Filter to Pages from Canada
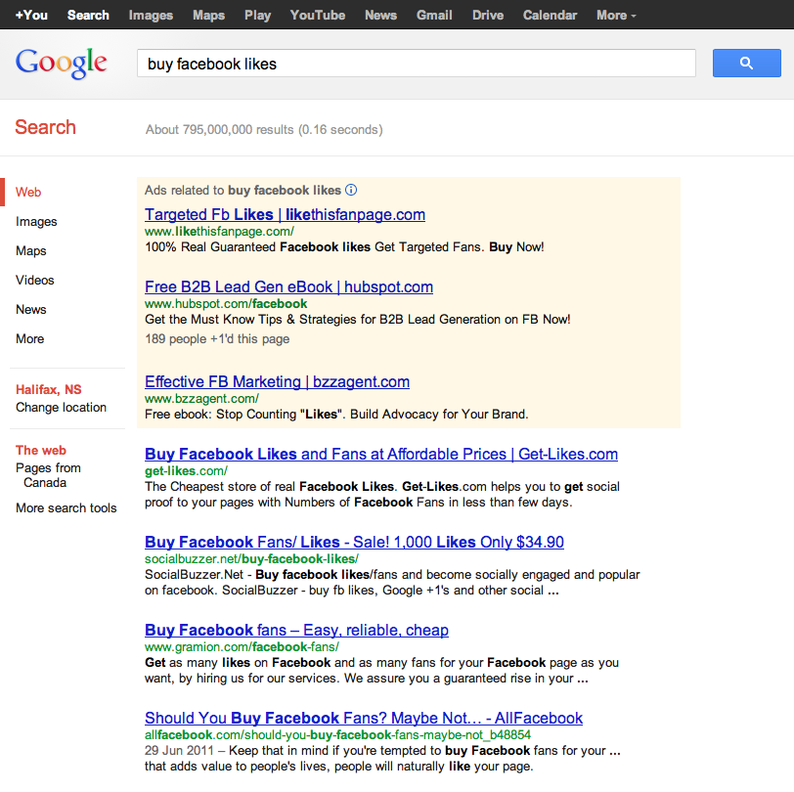The image size is (794, 792). click(x=48, y=475)
